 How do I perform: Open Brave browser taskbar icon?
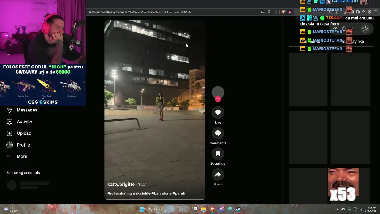pyautogui.click(x=212, y=209)
